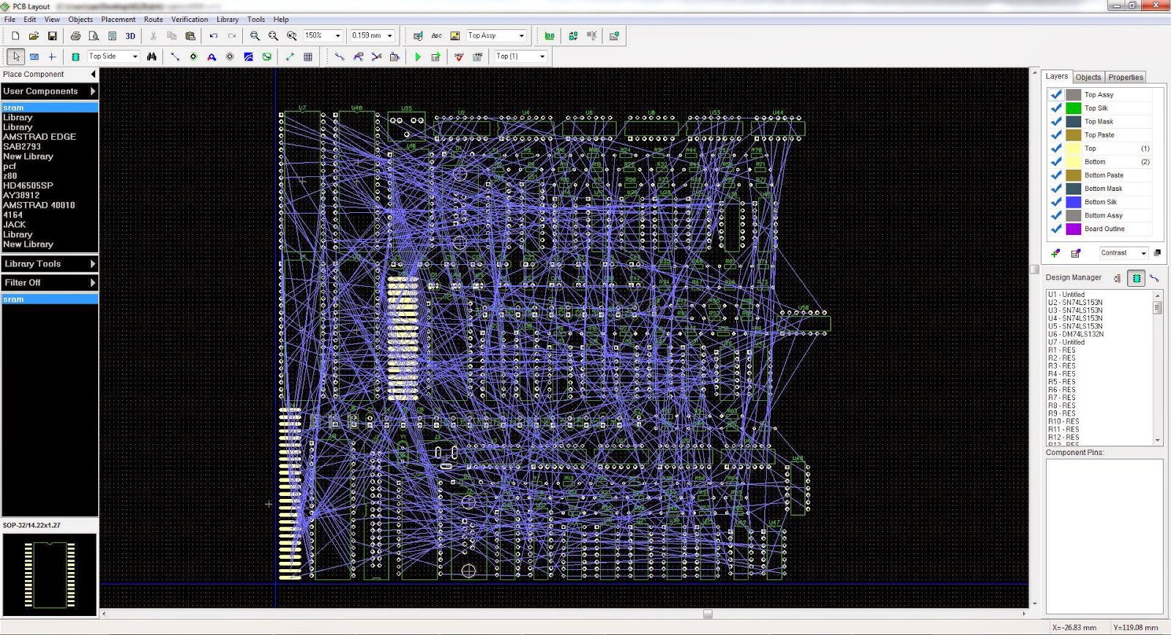Open the Top Side placement dropdown

[x=113, y=56]
